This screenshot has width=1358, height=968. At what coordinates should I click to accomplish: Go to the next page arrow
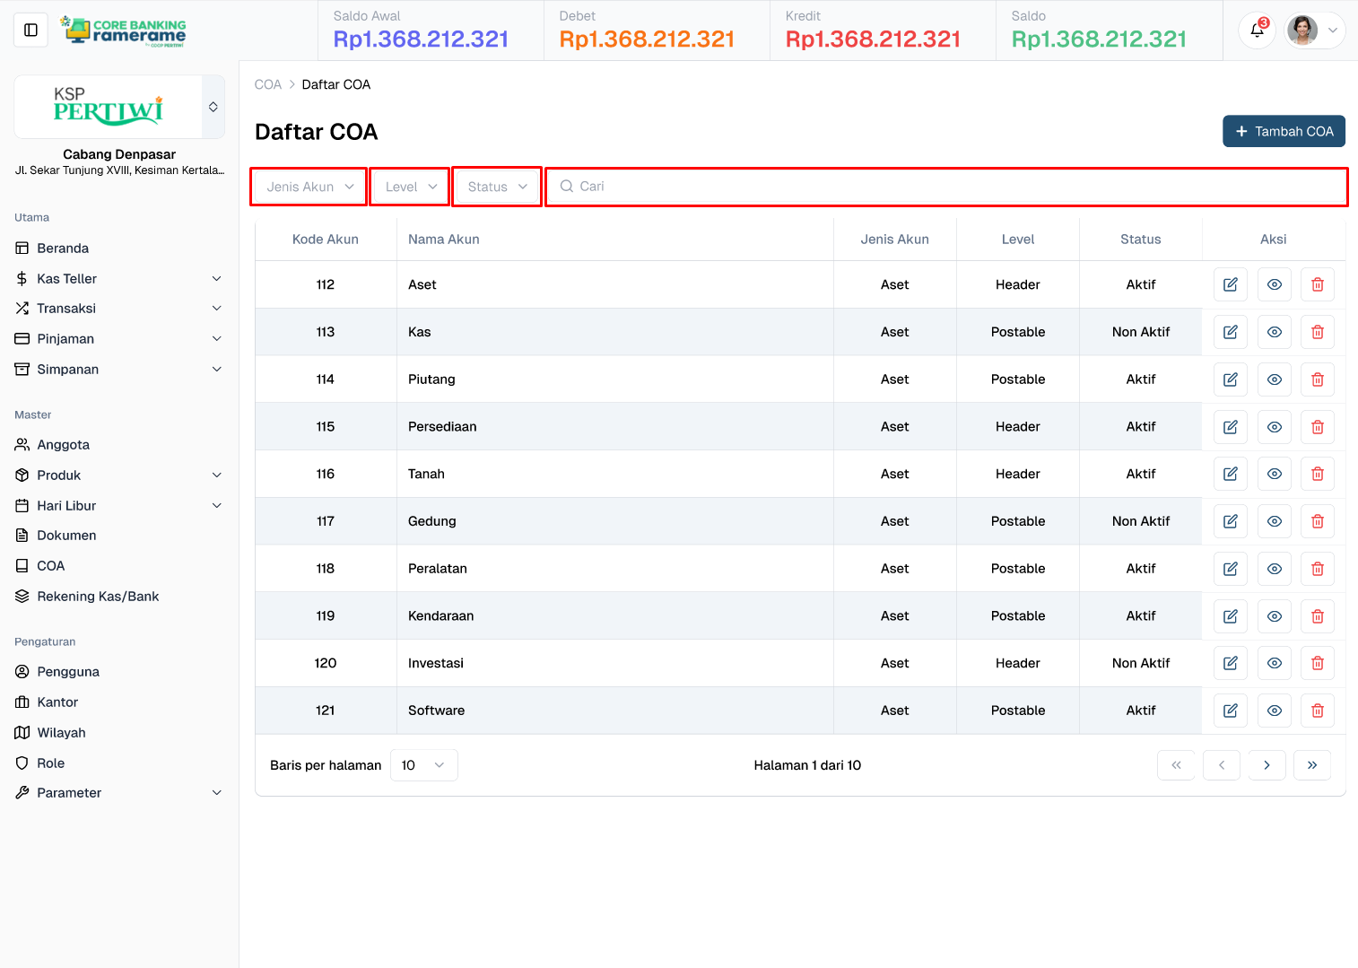tap(1267, 765)
